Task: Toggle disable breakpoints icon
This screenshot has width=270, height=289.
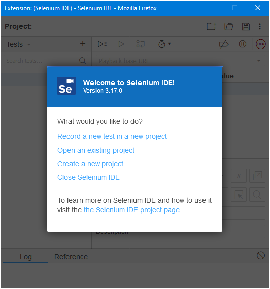Action: 224,44
